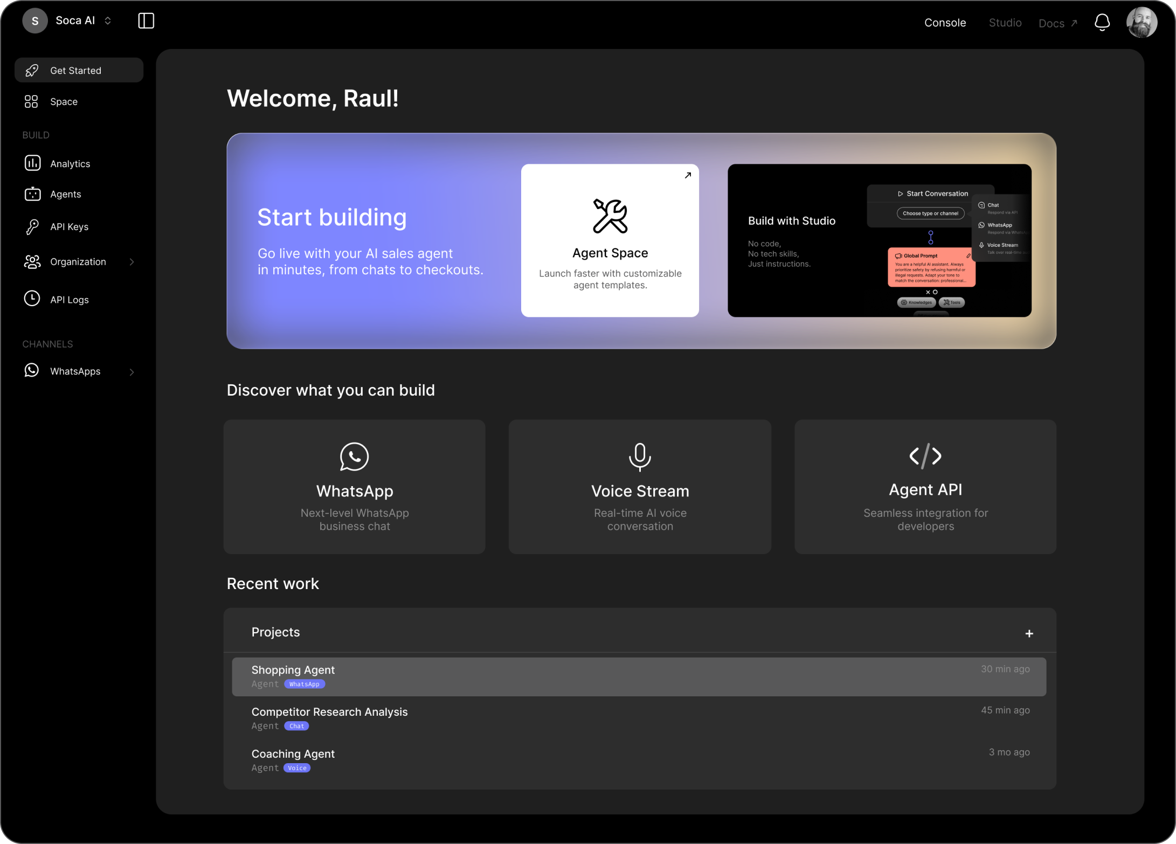Switch to the Studio tab
The height and width of the screenshot is (844, 1176).
(x=1005, y=23)
